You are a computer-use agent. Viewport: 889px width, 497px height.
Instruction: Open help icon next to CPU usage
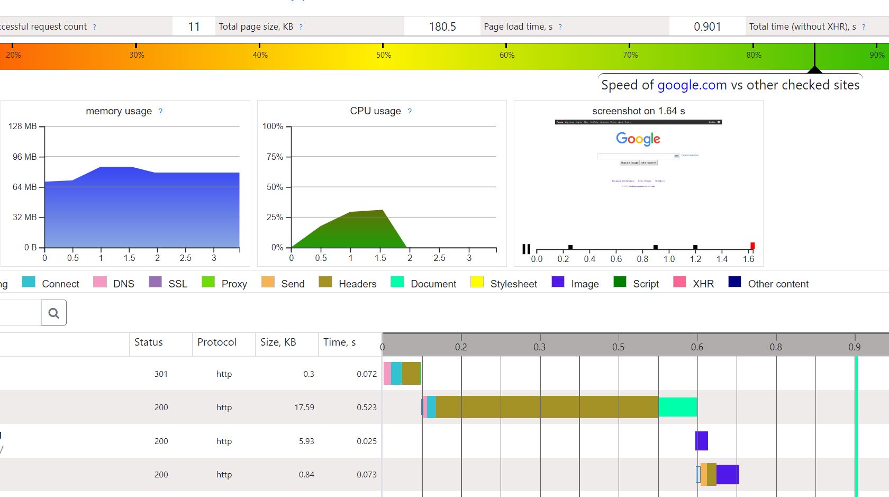(410, 111)
